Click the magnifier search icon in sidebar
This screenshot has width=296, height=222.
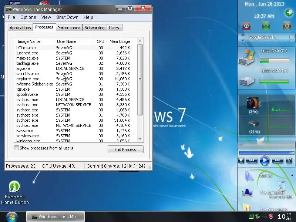tap(291, 38)
